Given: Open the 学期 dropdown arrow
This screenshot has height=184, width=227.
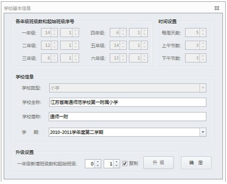Looking at the screenshot, I should [203, 132].
